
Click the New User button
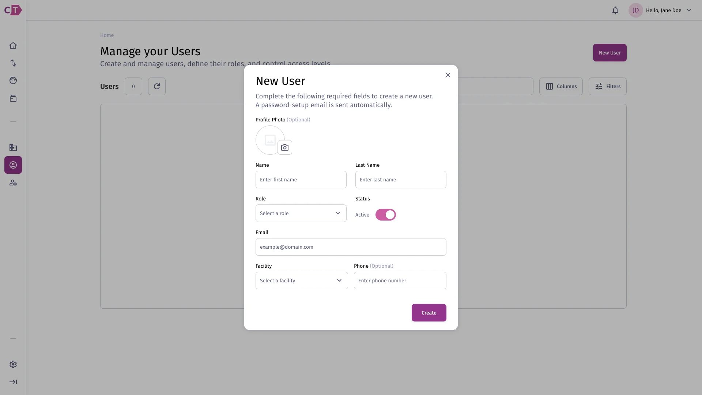pyautogui.click(x=609, y=53)
